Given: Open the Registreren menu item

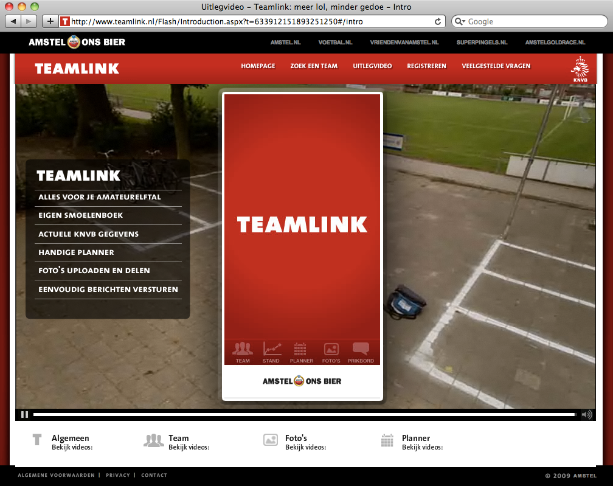Looking at the screenshot, I should tap(426, 66).
